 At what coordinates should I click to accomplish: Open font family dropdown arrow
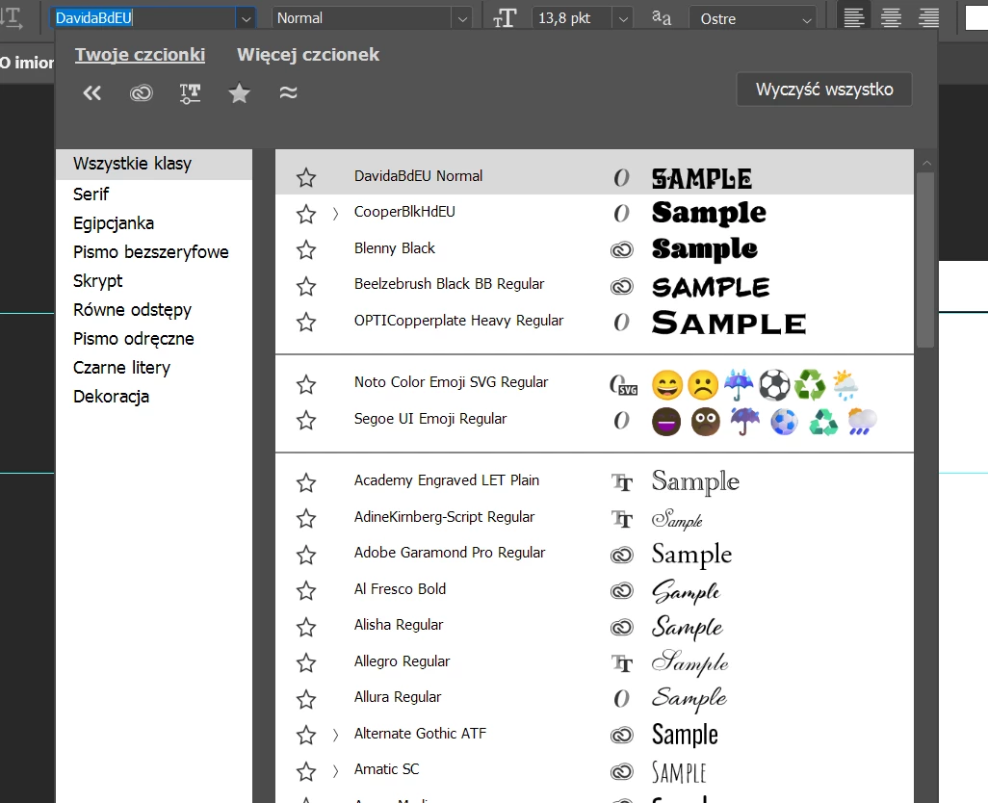(x=246, y=19)
